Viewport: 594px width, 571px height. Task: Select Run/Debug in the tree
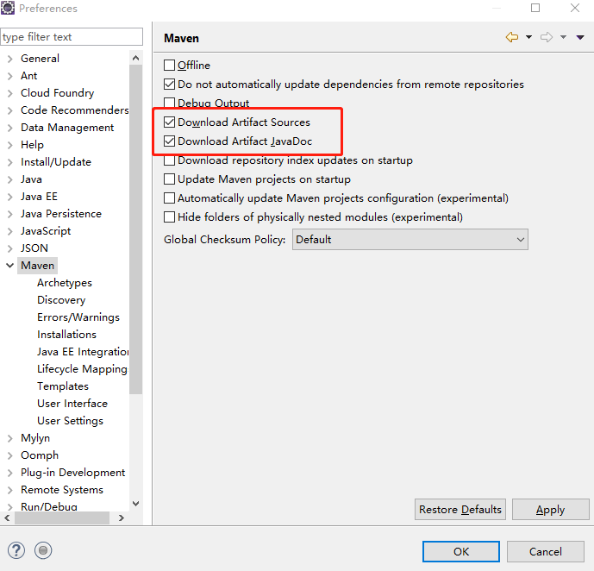click(49, 506)
